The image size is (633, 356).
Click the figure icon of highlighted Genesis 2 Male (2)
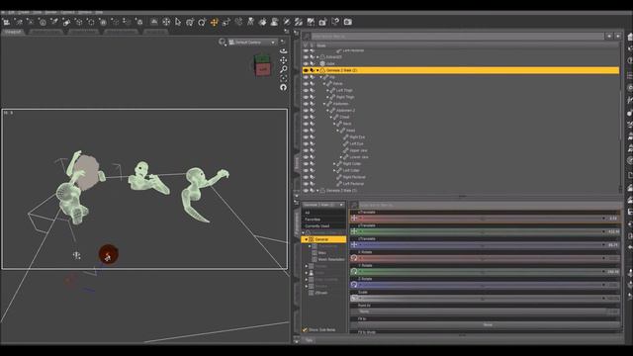(322, 70)
